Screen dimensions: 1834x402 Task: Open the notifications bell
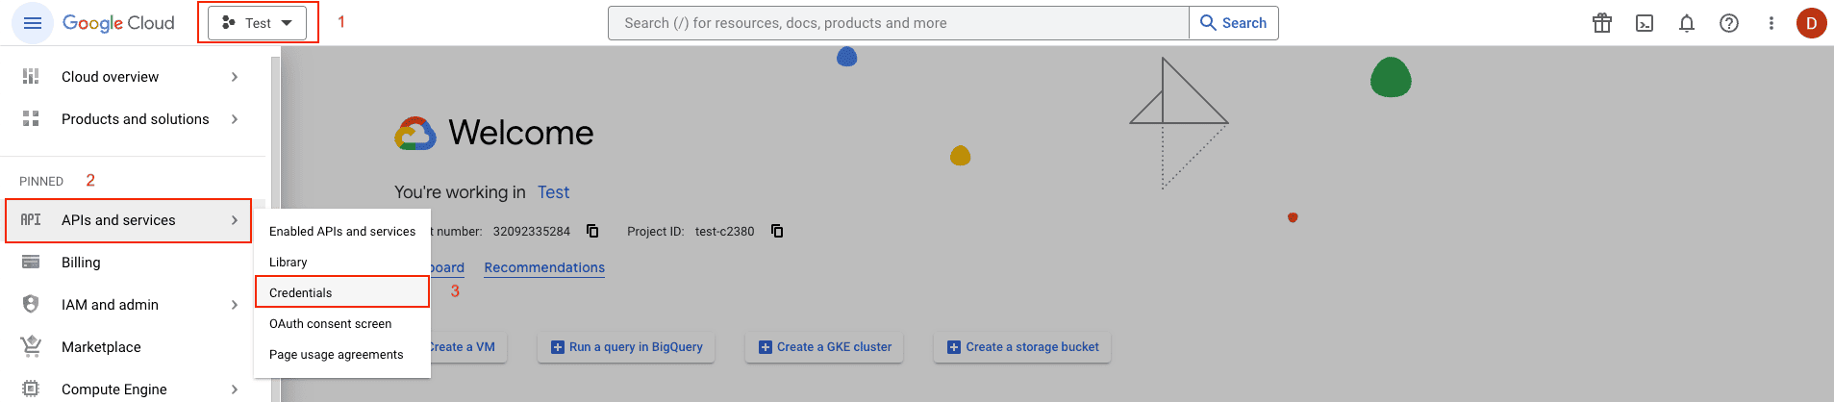tap(1687, 23)
